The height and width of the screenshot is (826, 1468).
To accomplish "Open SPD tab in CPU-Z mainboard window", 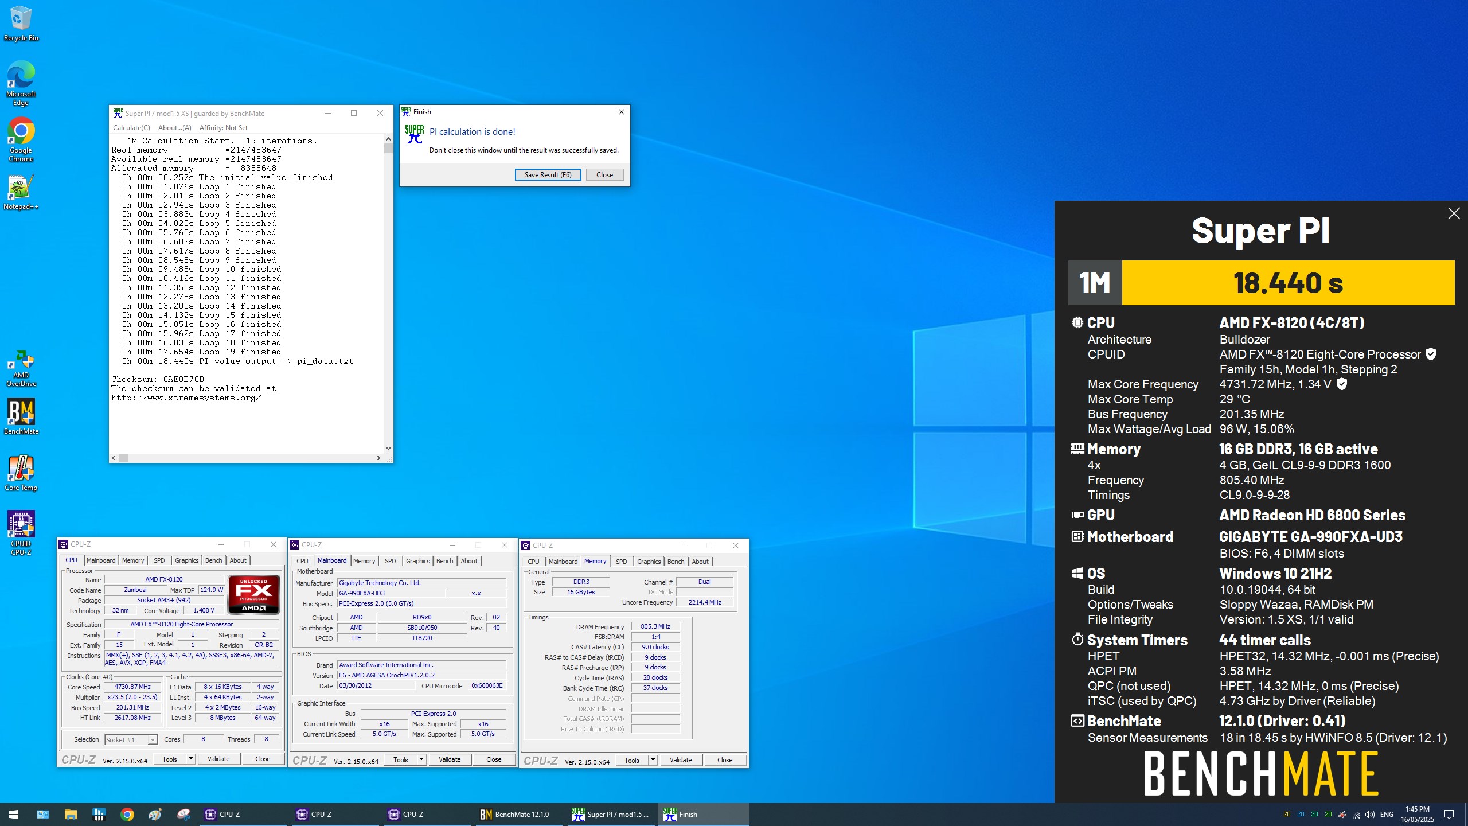I will [x=390, y=561].
